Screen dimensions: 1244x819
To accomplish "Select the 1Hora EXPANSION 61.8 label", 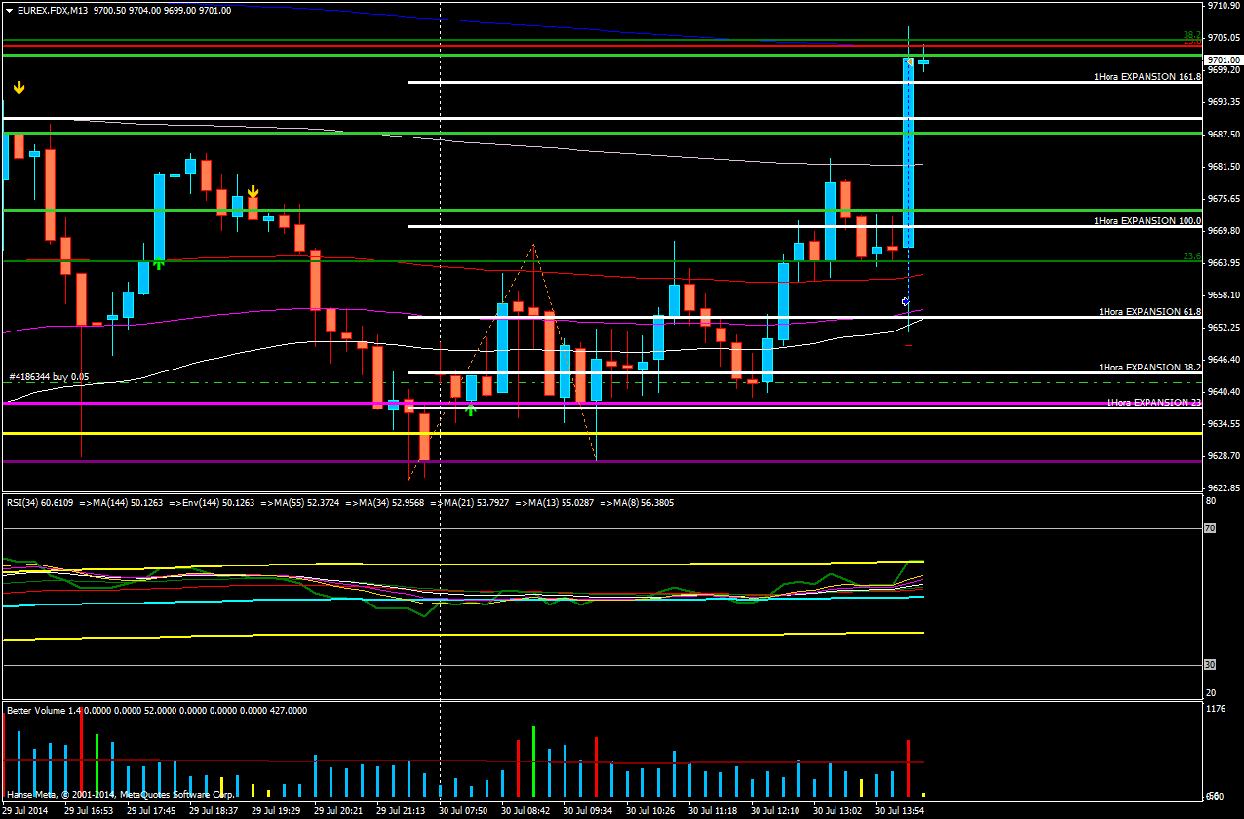I will [x=1148, y=312].
